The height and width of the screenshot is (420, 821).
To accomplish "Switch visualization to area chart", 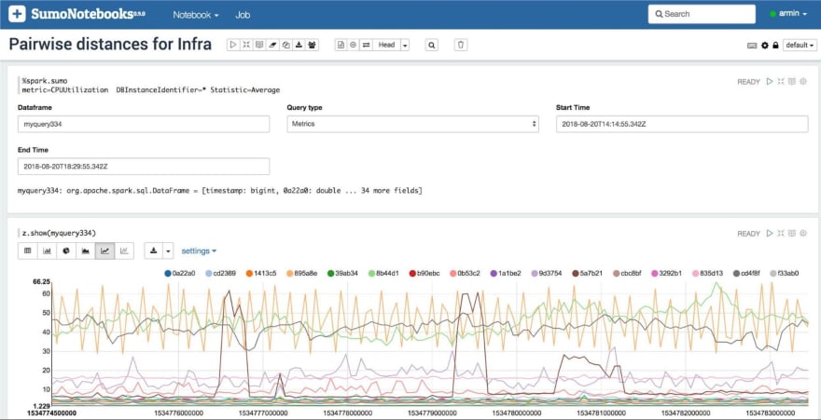I will 86,251.
